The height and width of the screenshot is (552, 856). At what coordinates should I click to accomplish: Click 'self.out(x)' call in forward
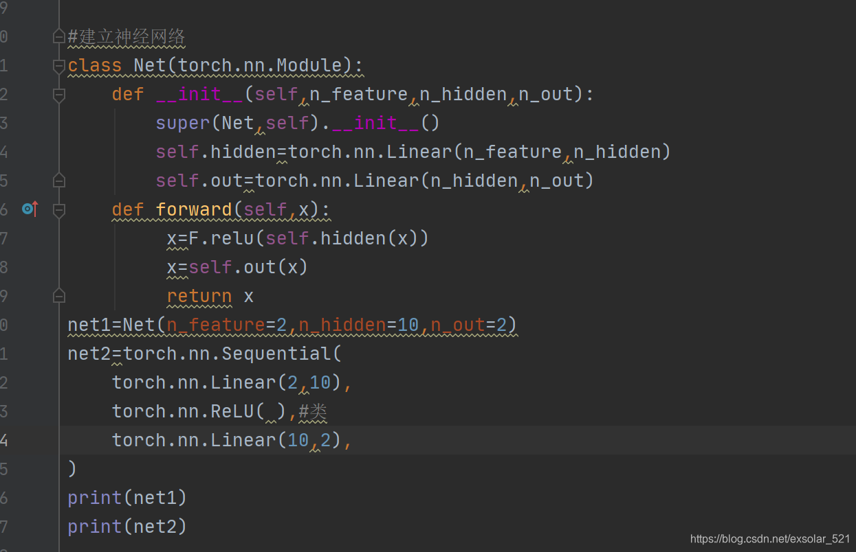coord(249,267)
